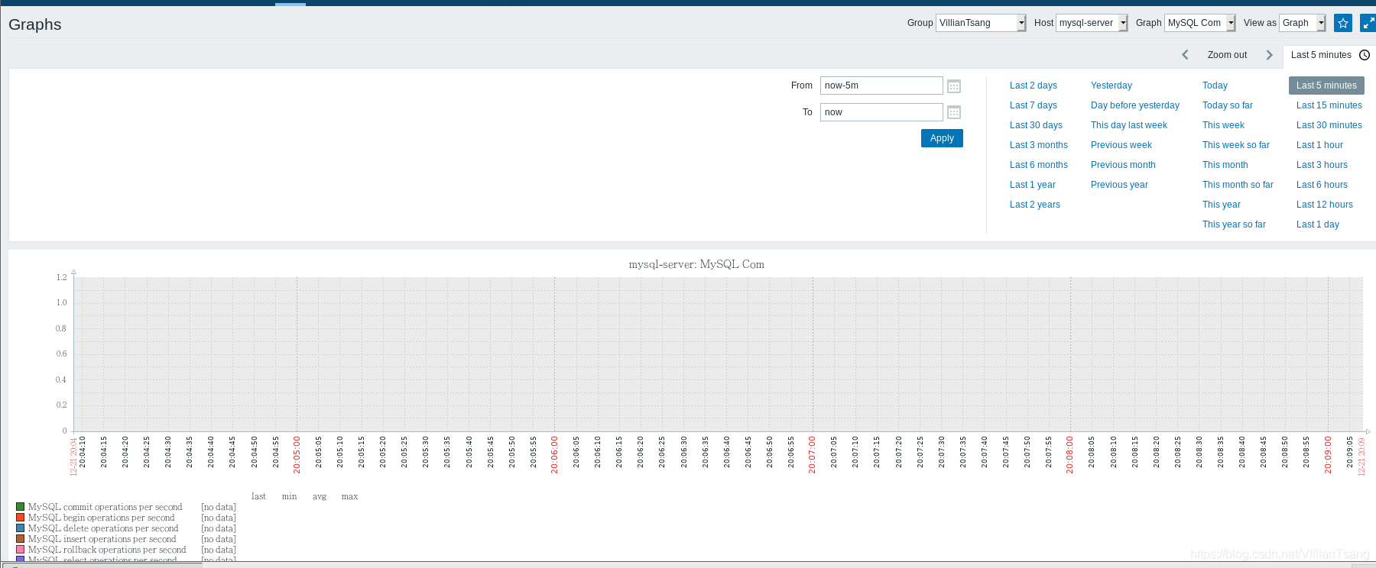Add graph to favourites star icon
This screenshot has height=568, width=1376.
pyautogui.click(x=1343, y=23)
